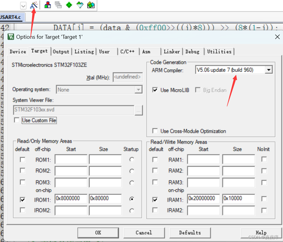Click the browse button next to System Viewer File
Image resolution: width=283 pixels, height=242 pixels.
click(x=138, y=110)
